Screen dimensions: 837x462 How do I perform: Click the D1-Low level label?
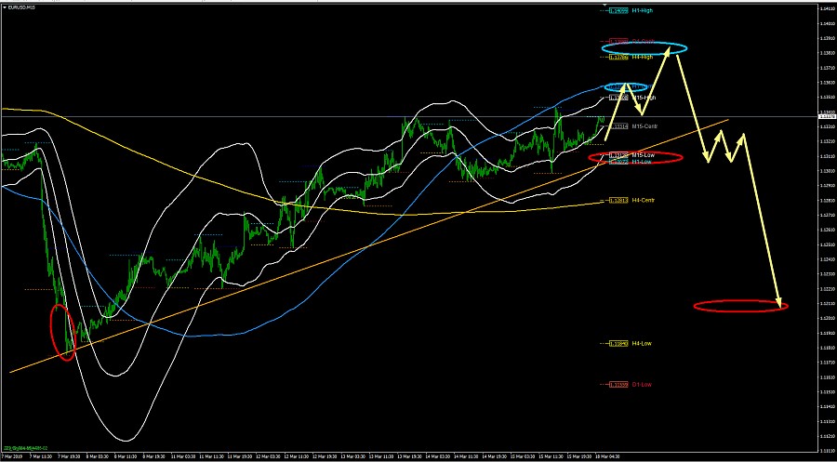point(641,384)
